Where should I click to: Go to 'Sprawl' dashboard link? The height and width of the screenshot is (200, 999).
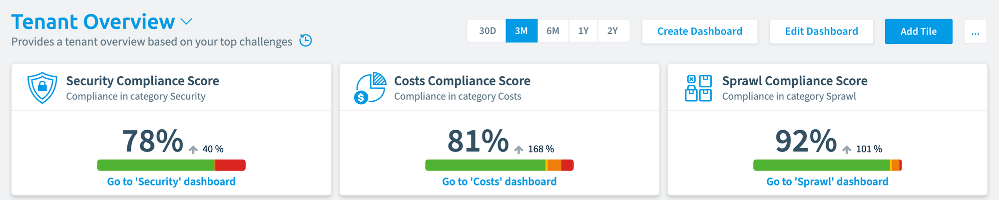[x=827, y=182]
